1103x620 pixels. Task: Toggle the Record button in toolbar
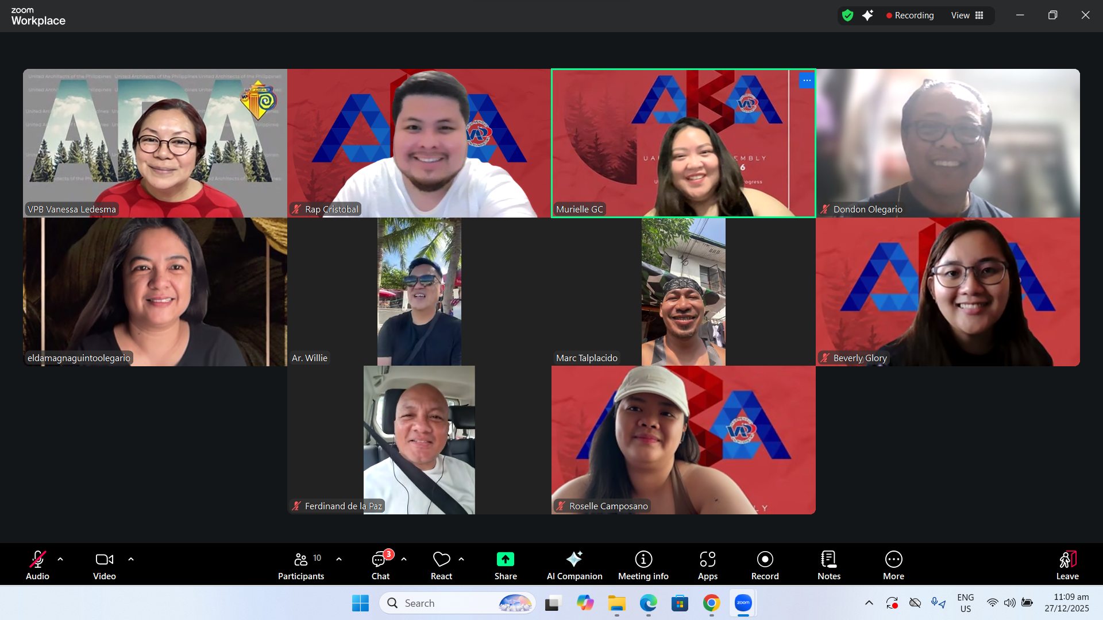765,565
